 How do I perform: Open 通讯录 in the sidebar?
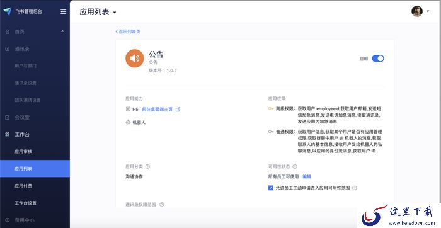point(22,49)
